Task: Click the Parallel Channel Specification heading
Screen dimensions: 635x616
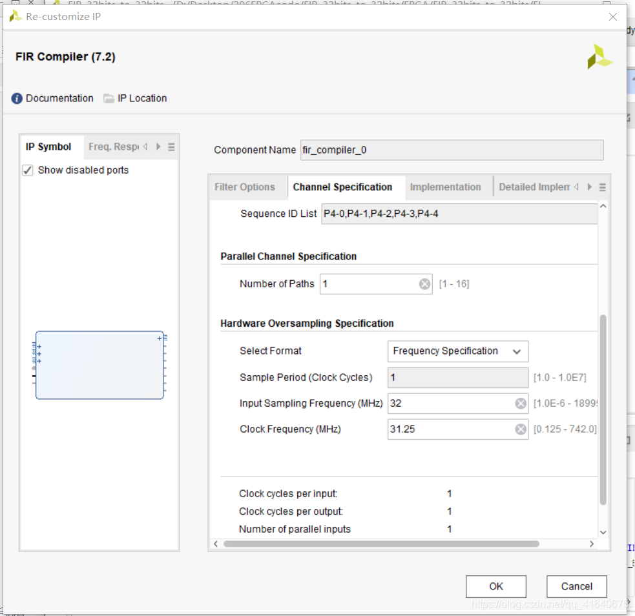Action: (288, 256)
